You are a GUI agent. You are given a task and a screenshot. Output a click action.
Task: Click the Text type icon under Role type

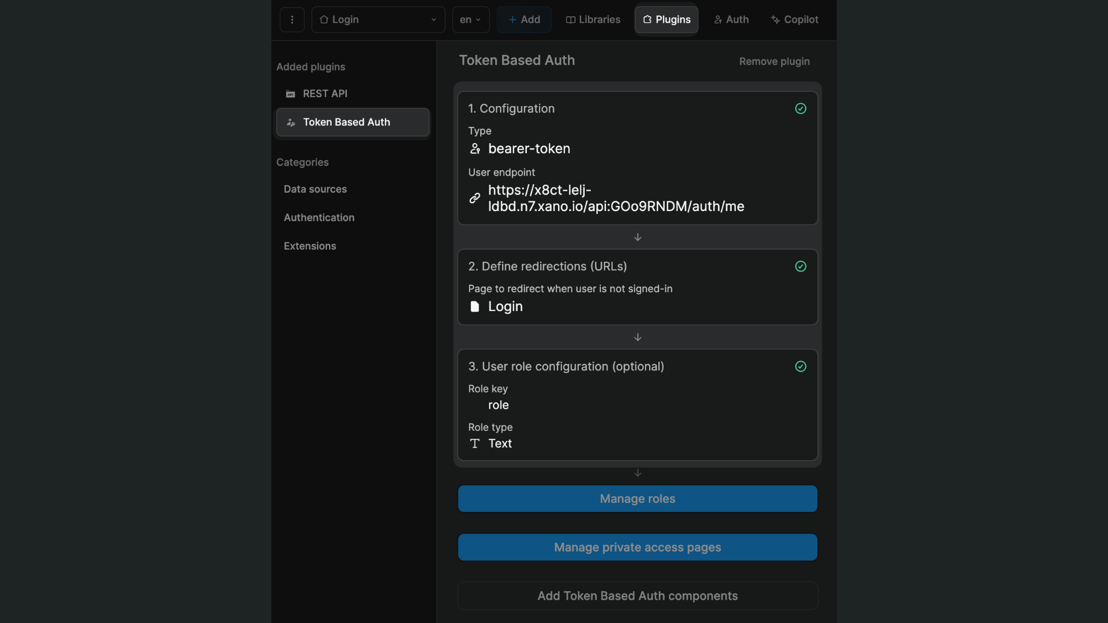[x=474, y=443]
